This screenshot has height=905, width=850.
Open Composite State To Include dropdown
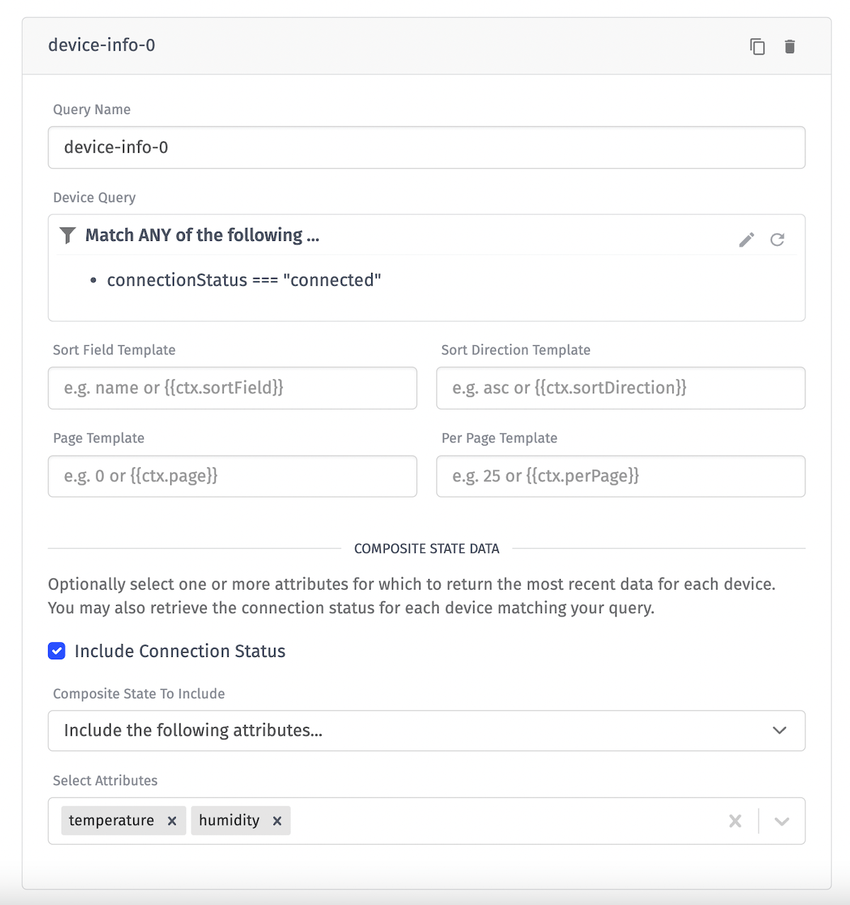[x=426, y=731]
